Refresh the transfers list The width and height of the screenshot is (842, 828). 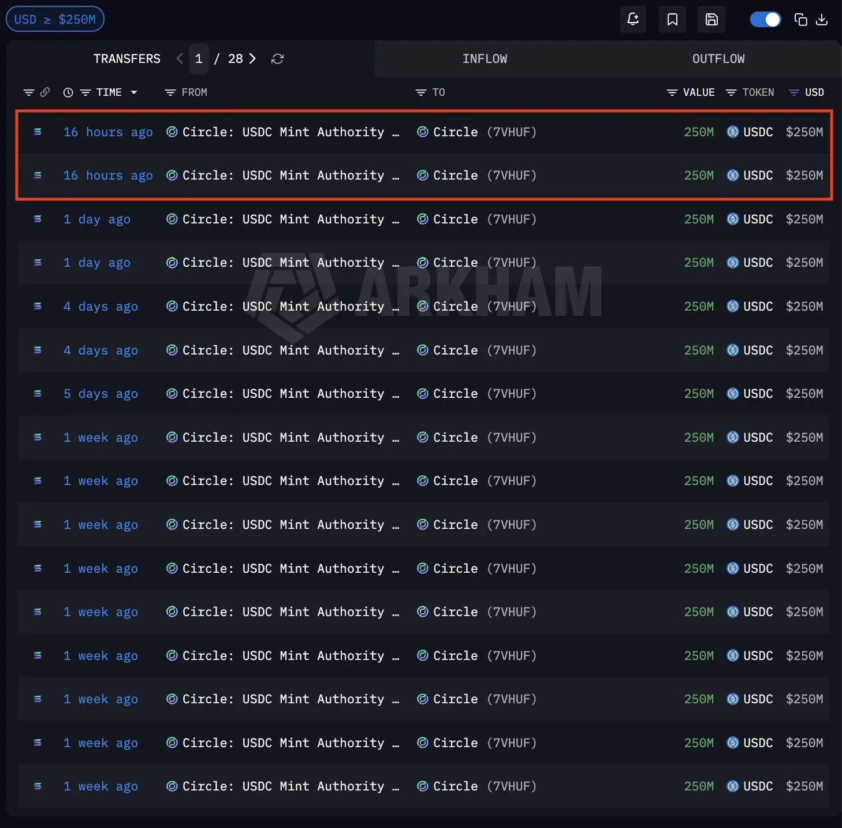pyautogui.click(x=278, y=59)
